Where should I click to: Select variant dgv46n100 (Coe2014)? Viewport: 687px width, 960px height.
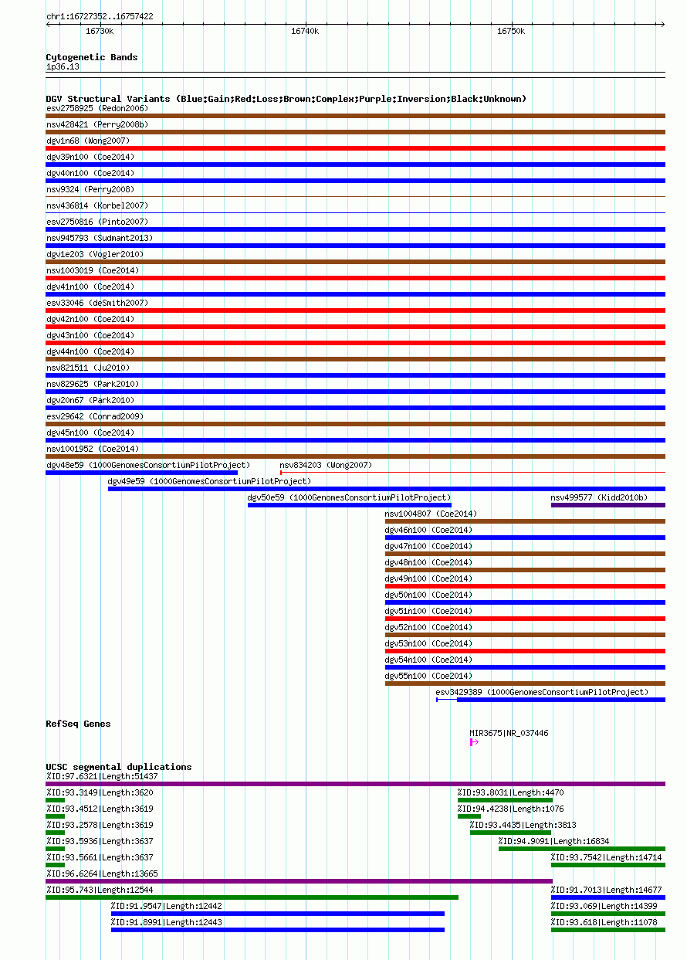click(x=429, y=530)
